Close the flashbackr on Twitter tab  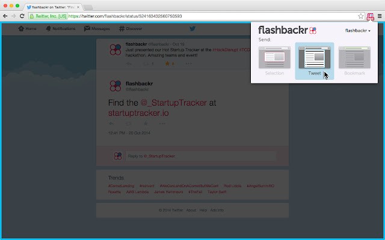point(78,7)
